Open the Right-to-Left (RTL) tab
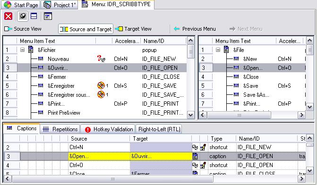The width and height of the screenshot is (317, 185). (x=159, y=129)
